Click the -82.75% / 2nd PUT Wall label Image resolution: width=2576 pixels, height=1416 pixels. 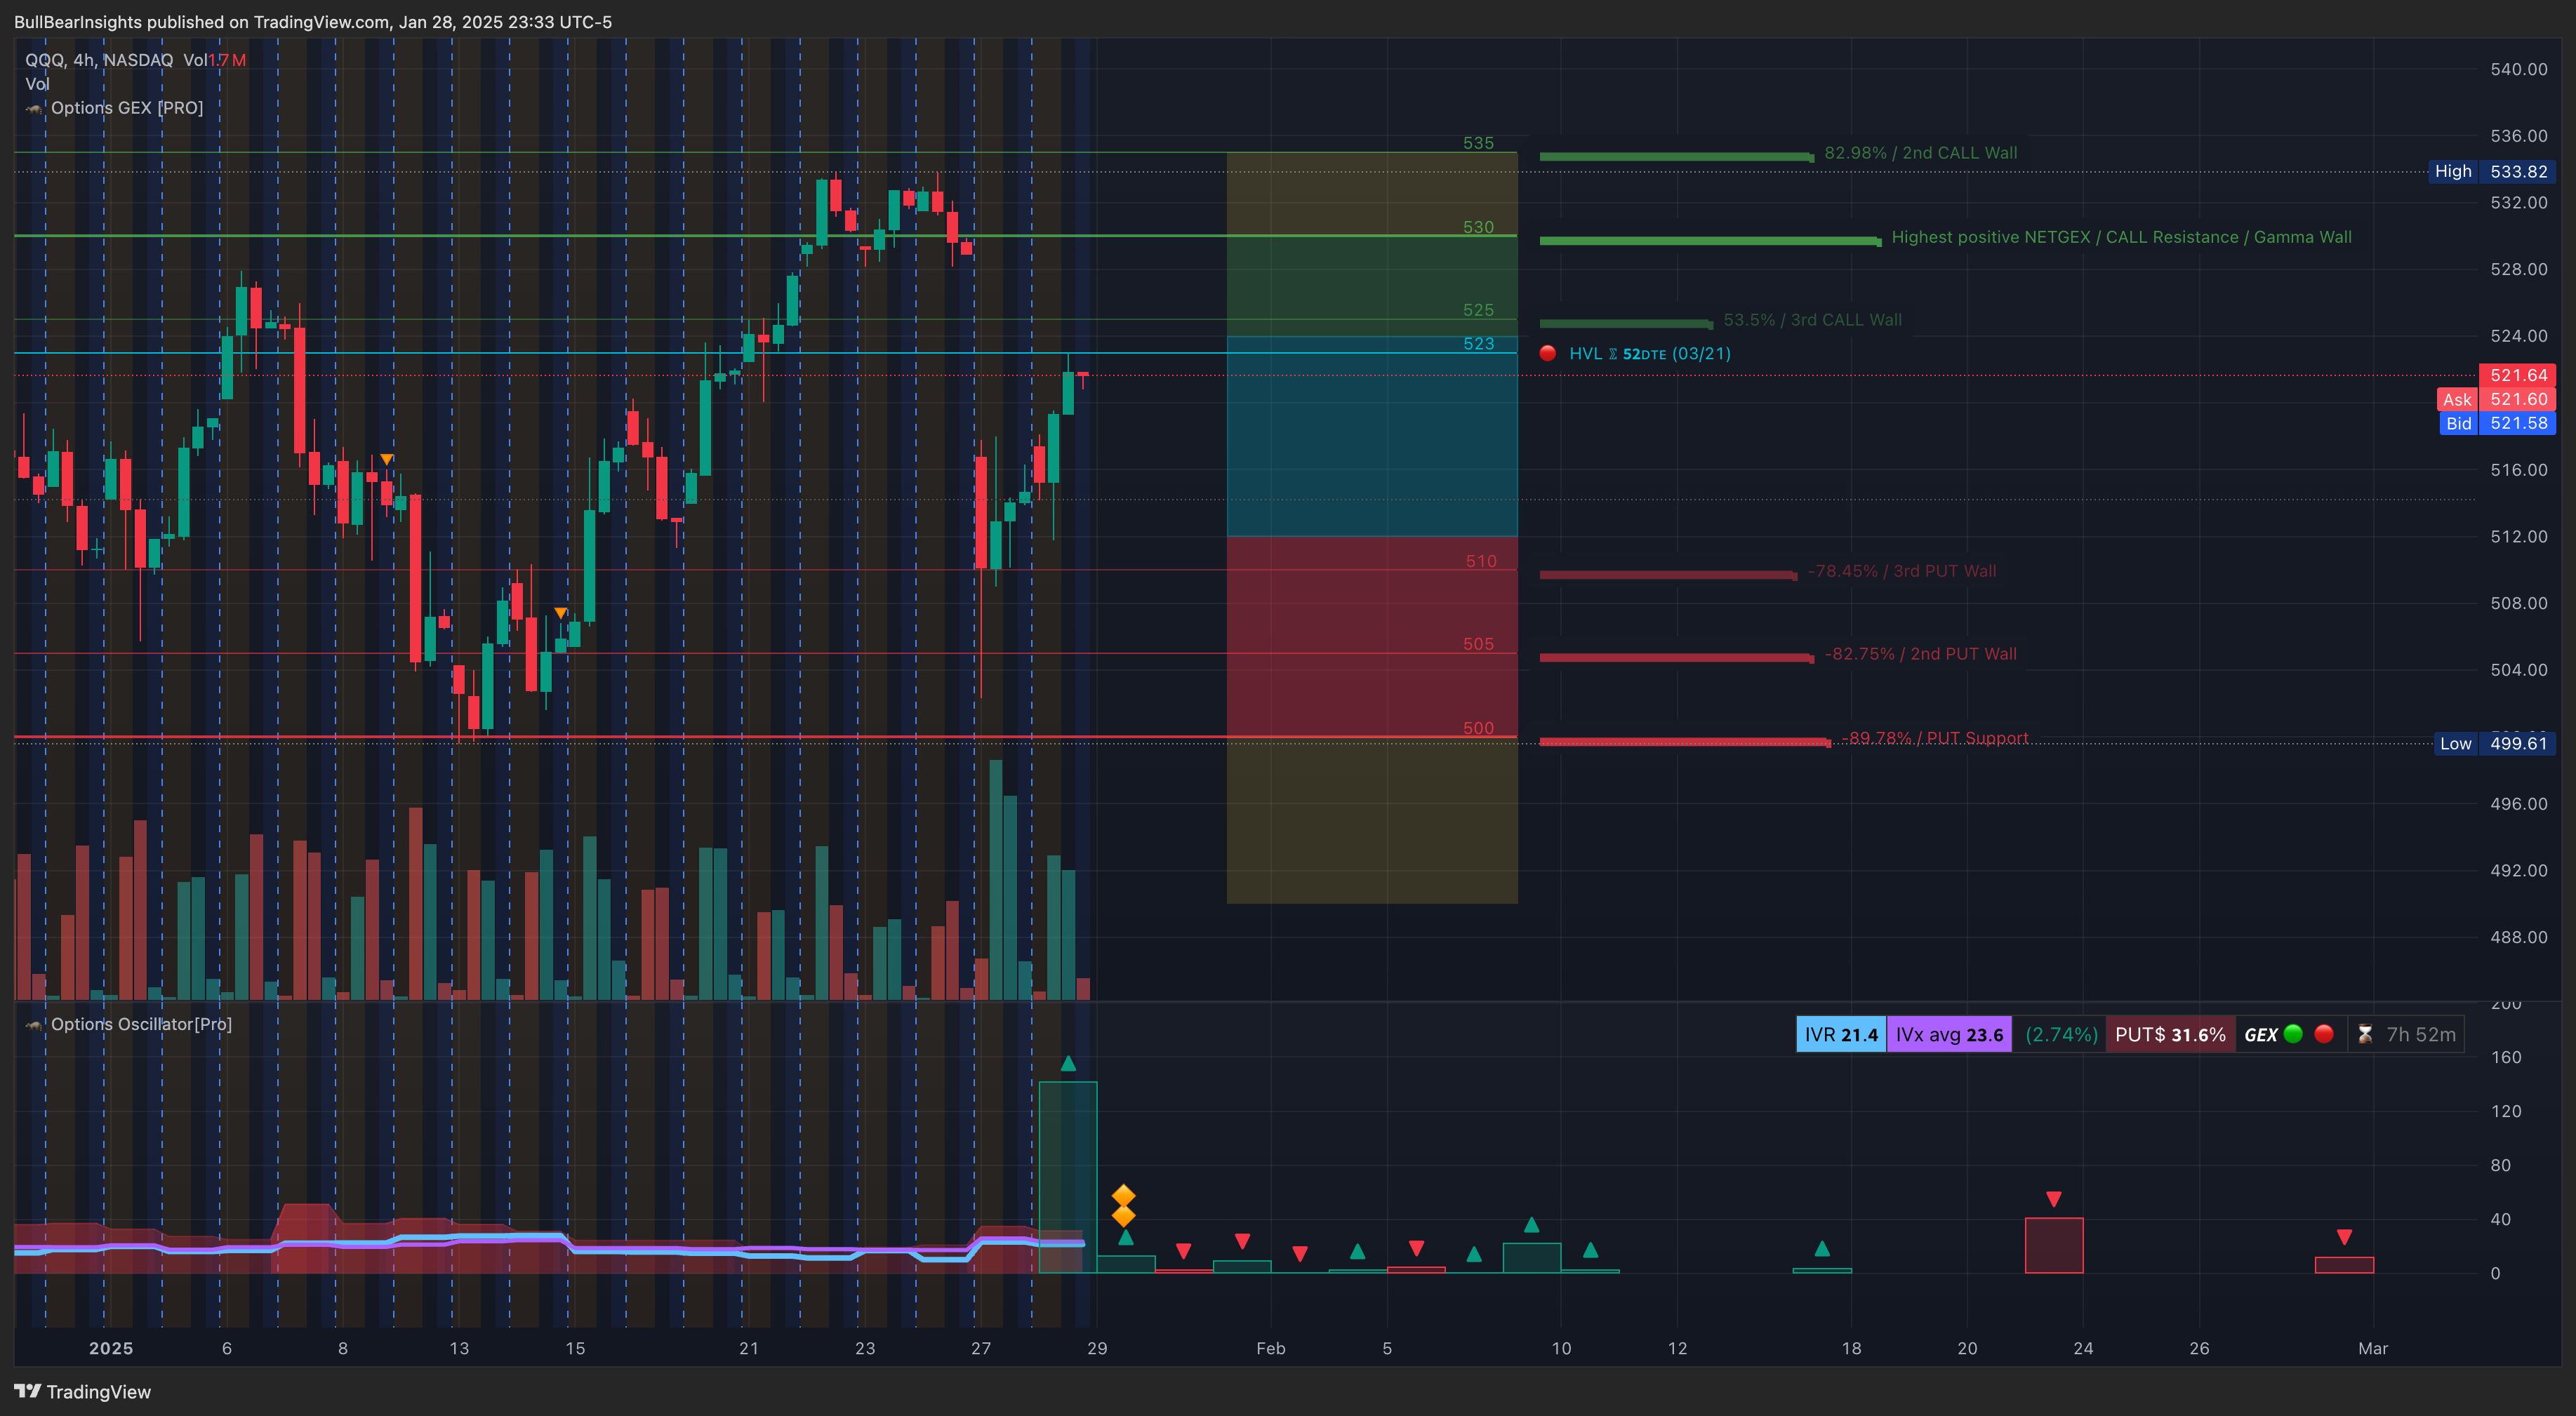tap(1920, 654)
